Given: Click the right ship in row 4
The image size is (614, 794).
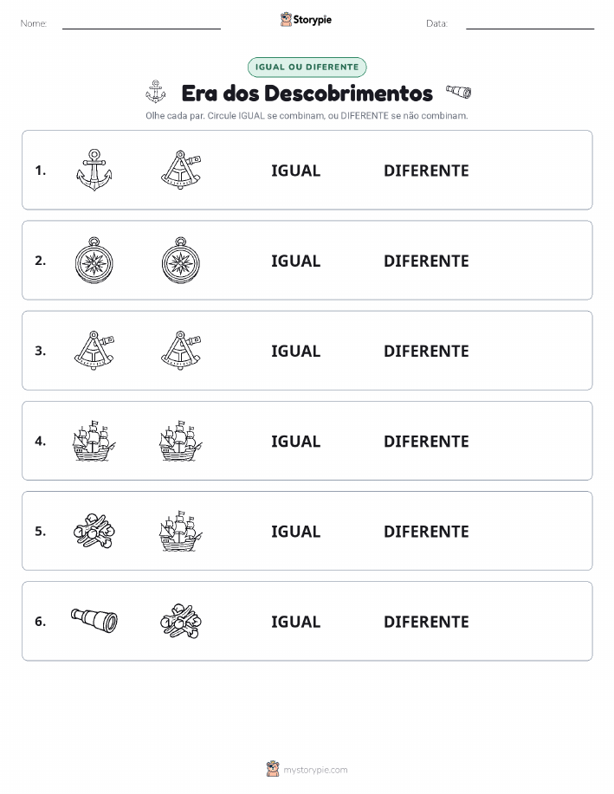Looking at the screenshot, I should [x=181, y=441].
